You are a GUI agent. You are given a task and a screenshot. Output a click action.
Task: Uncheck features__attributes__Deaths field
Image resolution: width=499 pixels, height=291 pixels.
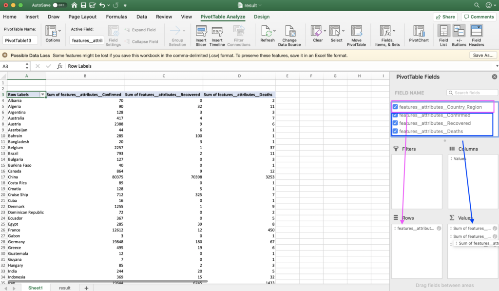click(x=395, y=131)
